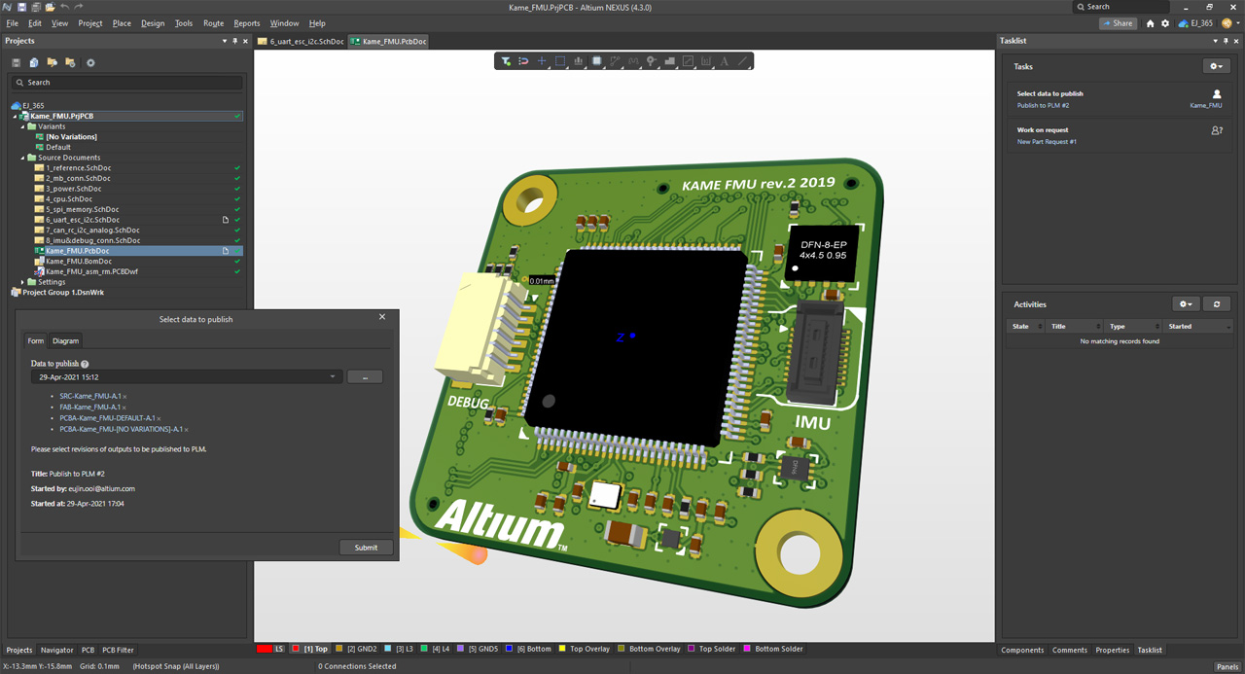1245x674 pixels.
Task: Switch to the Diagram tab in the publish dialog
Action: [x=65, y=340]
